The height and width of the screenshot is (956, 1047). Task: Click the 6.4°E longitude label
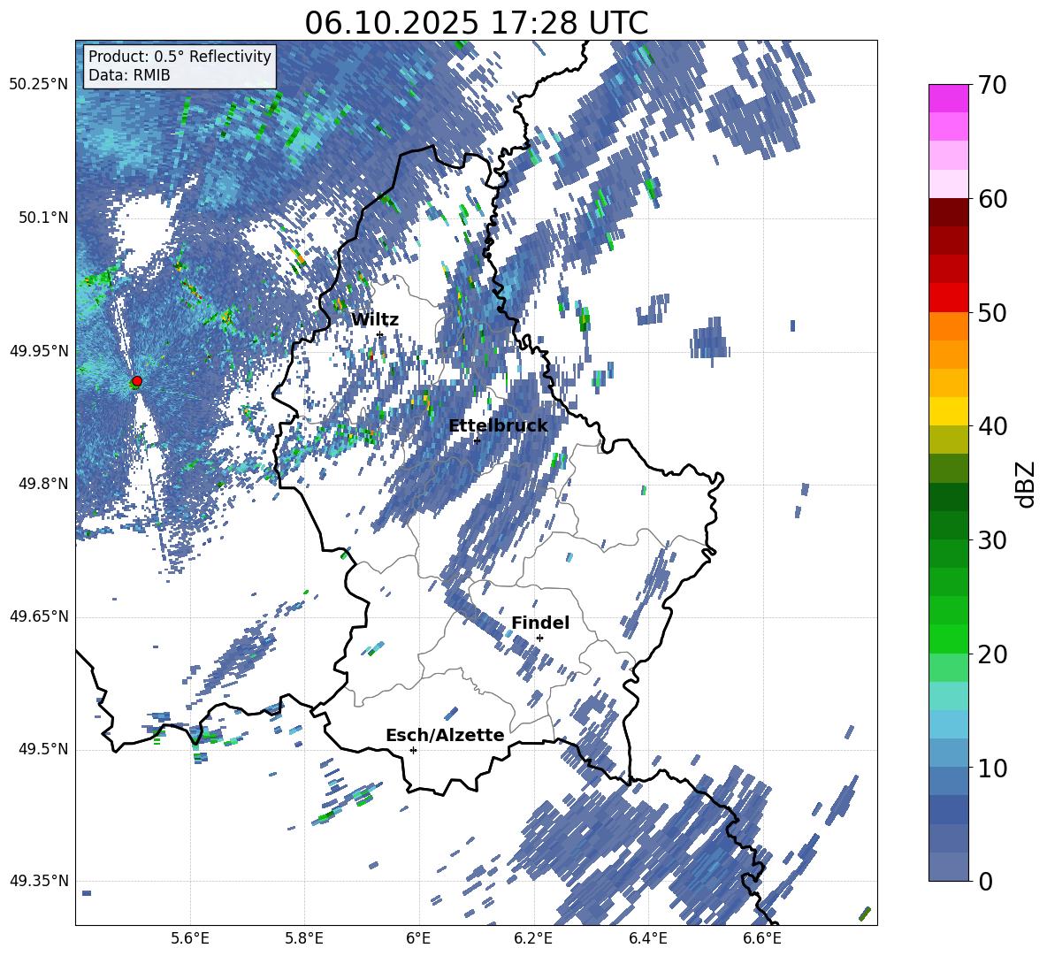coord(647,938)
